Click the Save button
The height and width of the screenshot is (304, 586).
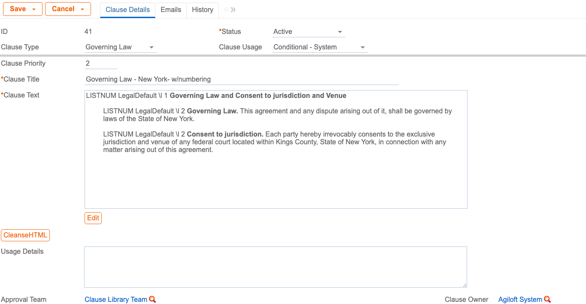click(18, 9)
